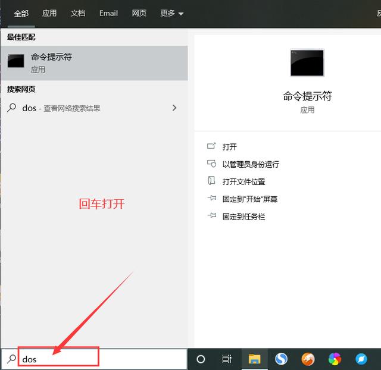This screenshot has width=381, height=370.
Task: Pin to Start via 固定到"开始"屏幕
Action: [250, 199]
